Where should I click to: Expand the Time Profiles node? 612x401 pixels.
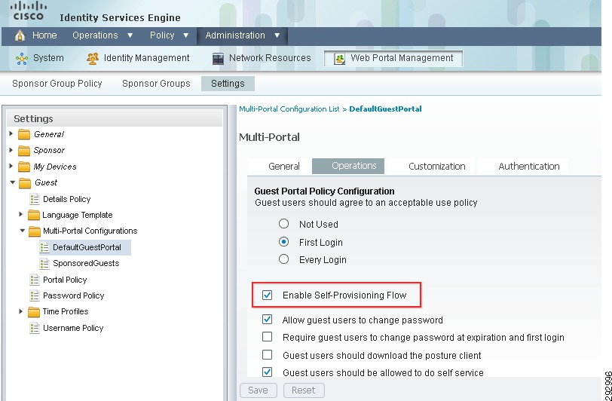21,311
